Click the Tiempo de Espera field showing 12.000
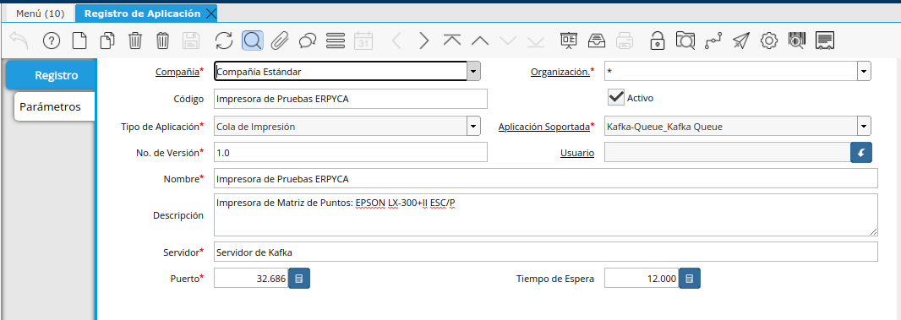901x320 pixels. (x=642, y=279)
